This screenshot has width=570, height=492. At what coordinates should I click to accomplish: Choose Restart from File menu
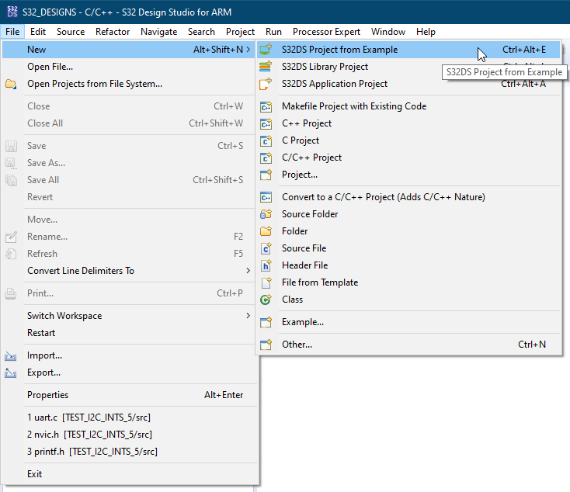(129, 332)
